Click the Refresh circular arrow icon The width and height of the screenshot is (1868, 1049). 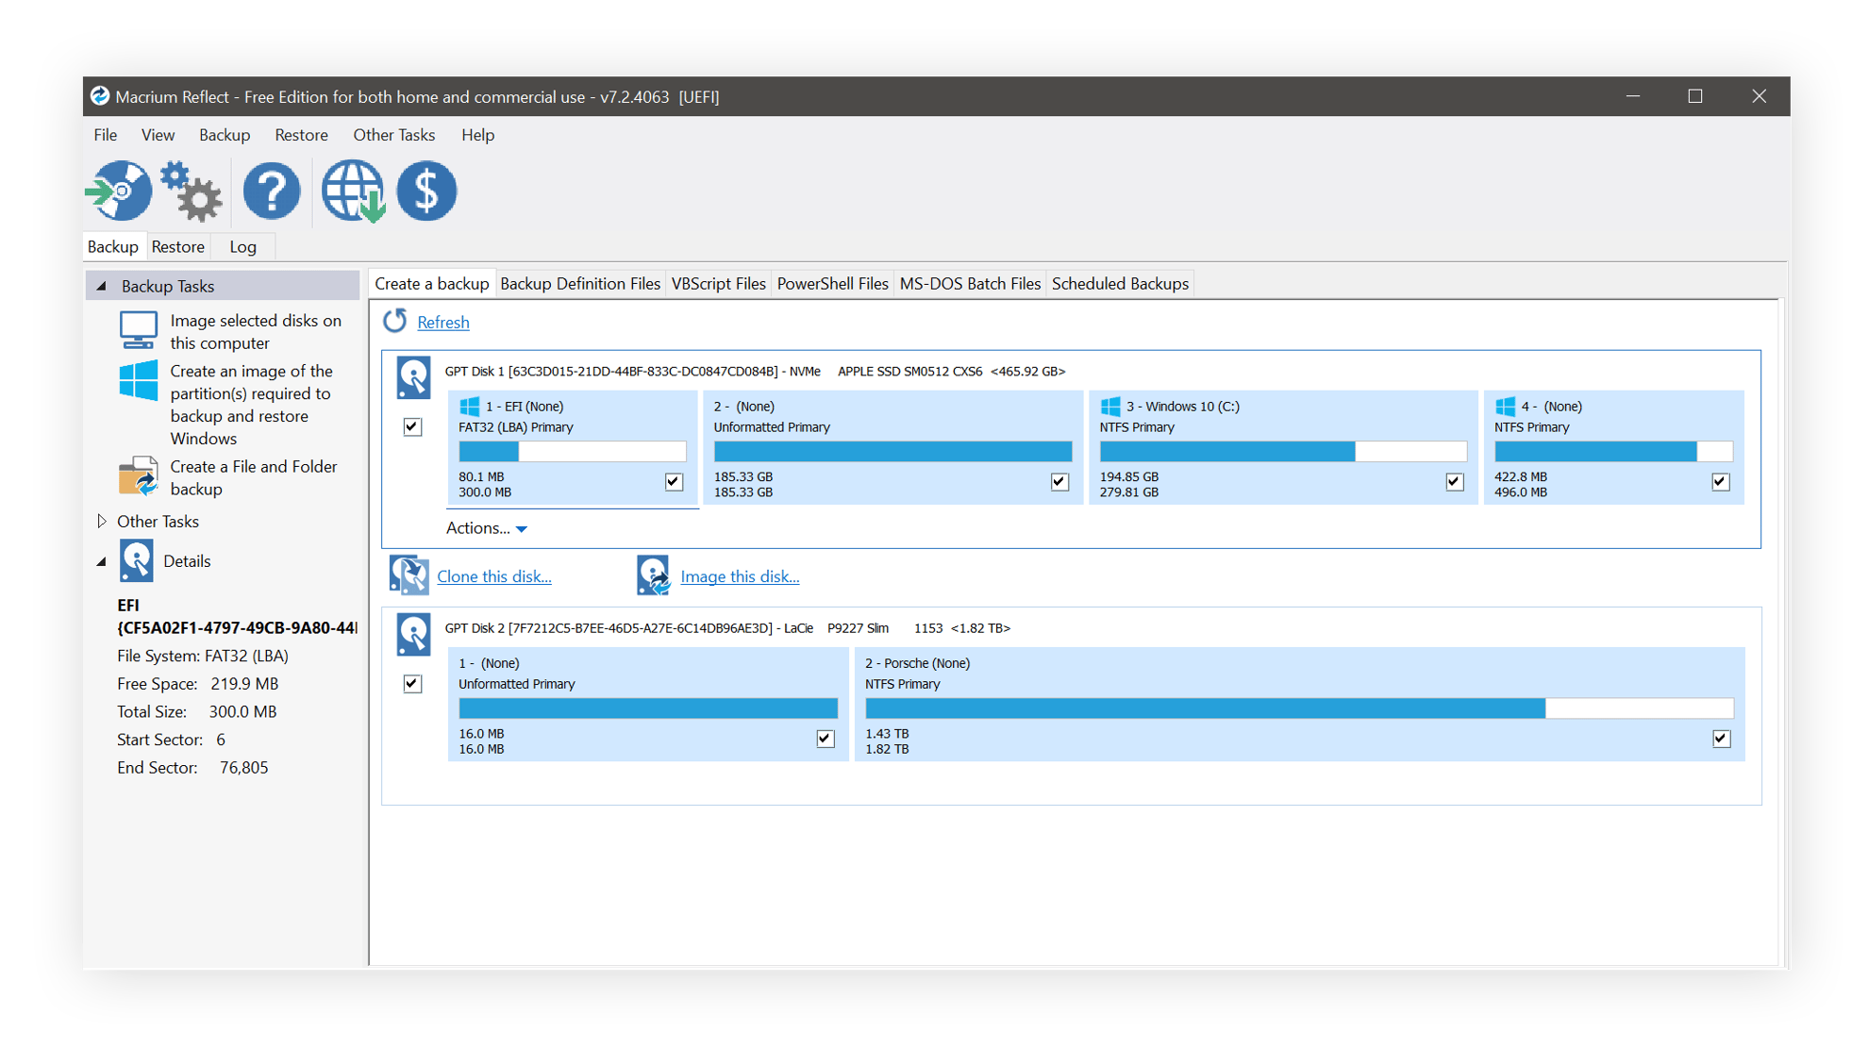[x=395, y=322]
